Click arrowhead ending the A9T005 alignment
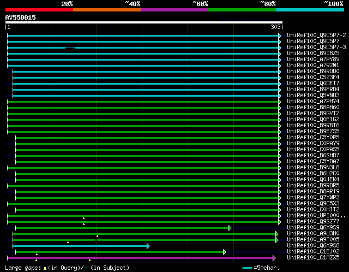349x272 pixels. [277, 240]
